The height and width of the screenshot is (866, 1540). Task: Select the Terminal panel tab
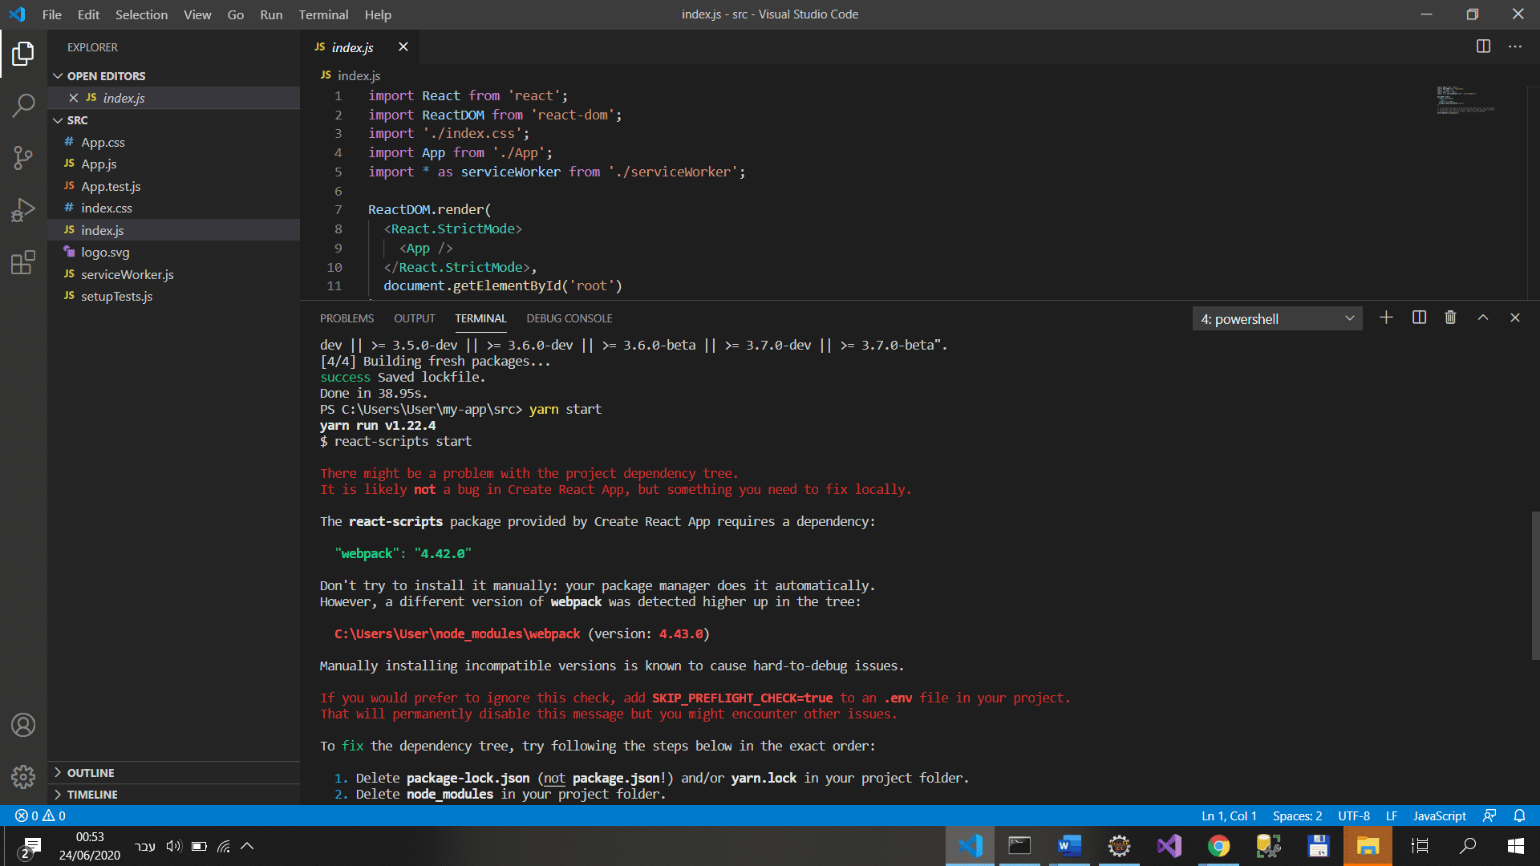click(x=480, y=318)
